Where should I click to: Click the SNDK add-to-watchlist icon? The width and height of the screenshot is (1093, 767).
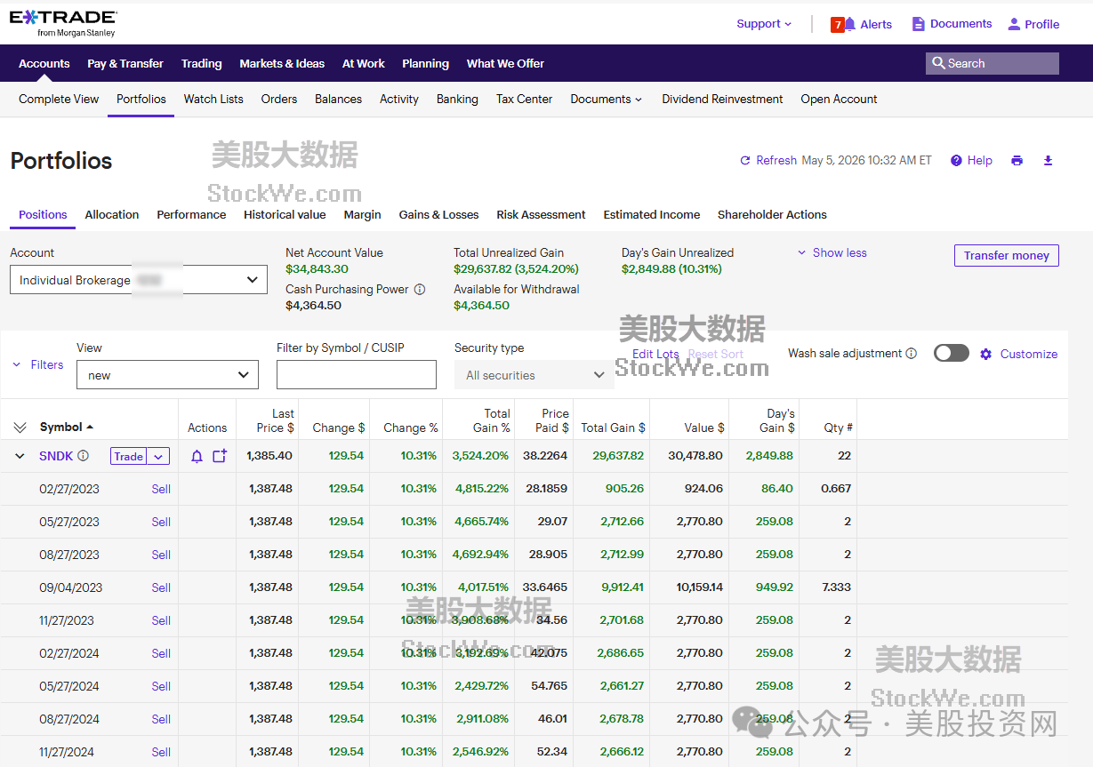[x=220, y=456]
